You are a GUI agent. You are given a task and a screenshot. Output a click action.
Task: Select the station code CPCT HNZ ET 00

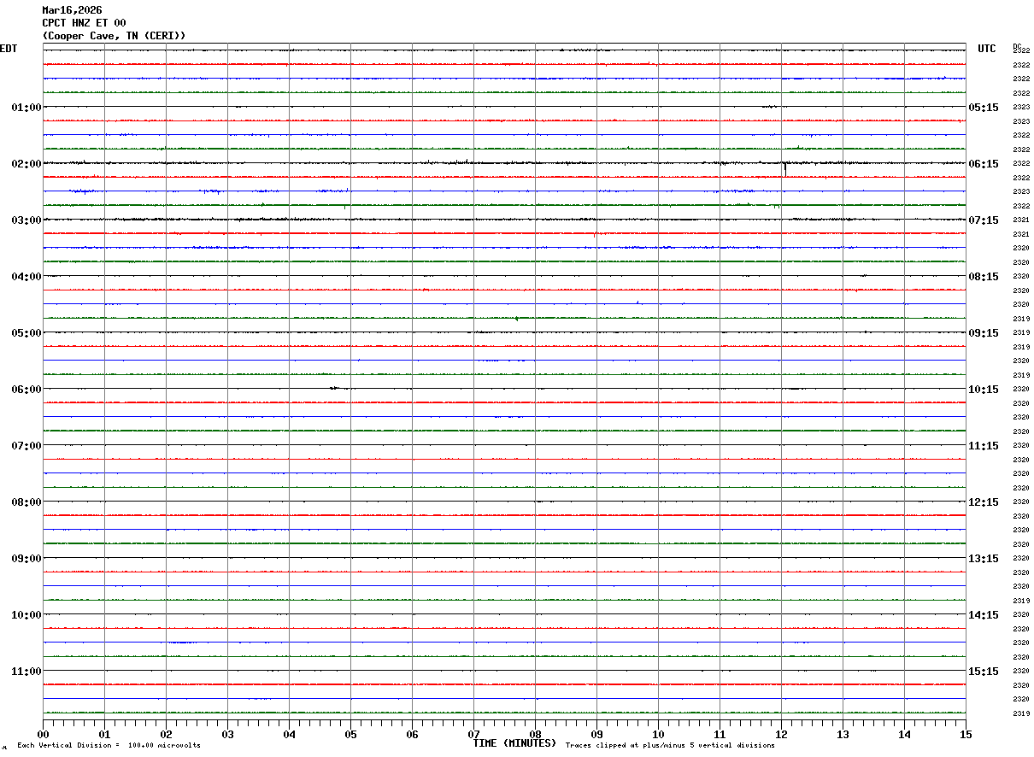84,23
